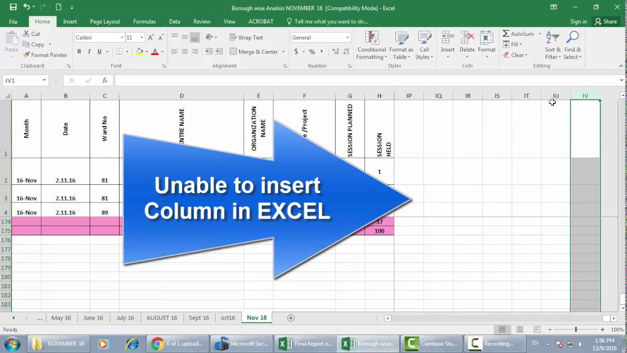Click the font color red swatch button
This screenshot has height=353, width=627.
point(155,51)
